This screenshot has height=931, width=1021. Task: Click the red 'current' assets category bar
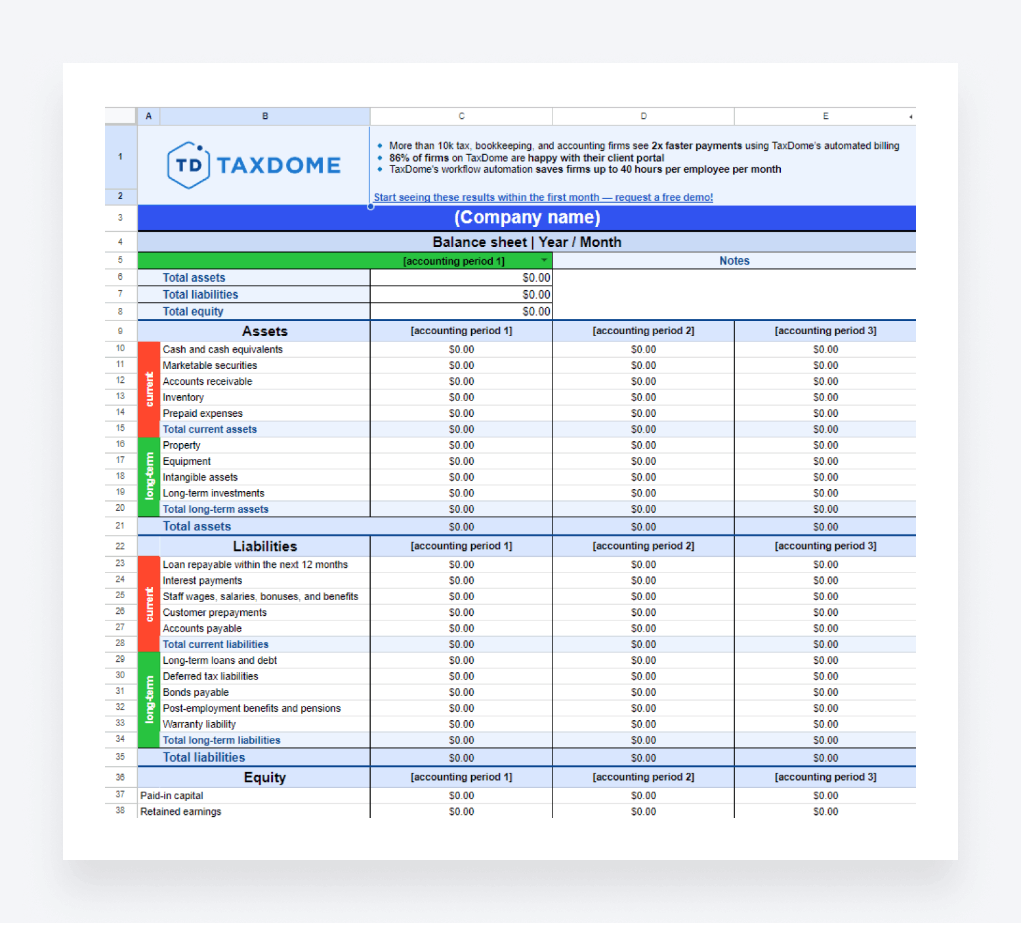click(149, 389)
